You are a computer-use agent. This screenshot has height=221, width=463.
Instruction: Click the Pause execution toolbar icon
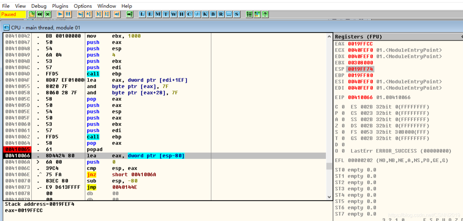[68, 14]
